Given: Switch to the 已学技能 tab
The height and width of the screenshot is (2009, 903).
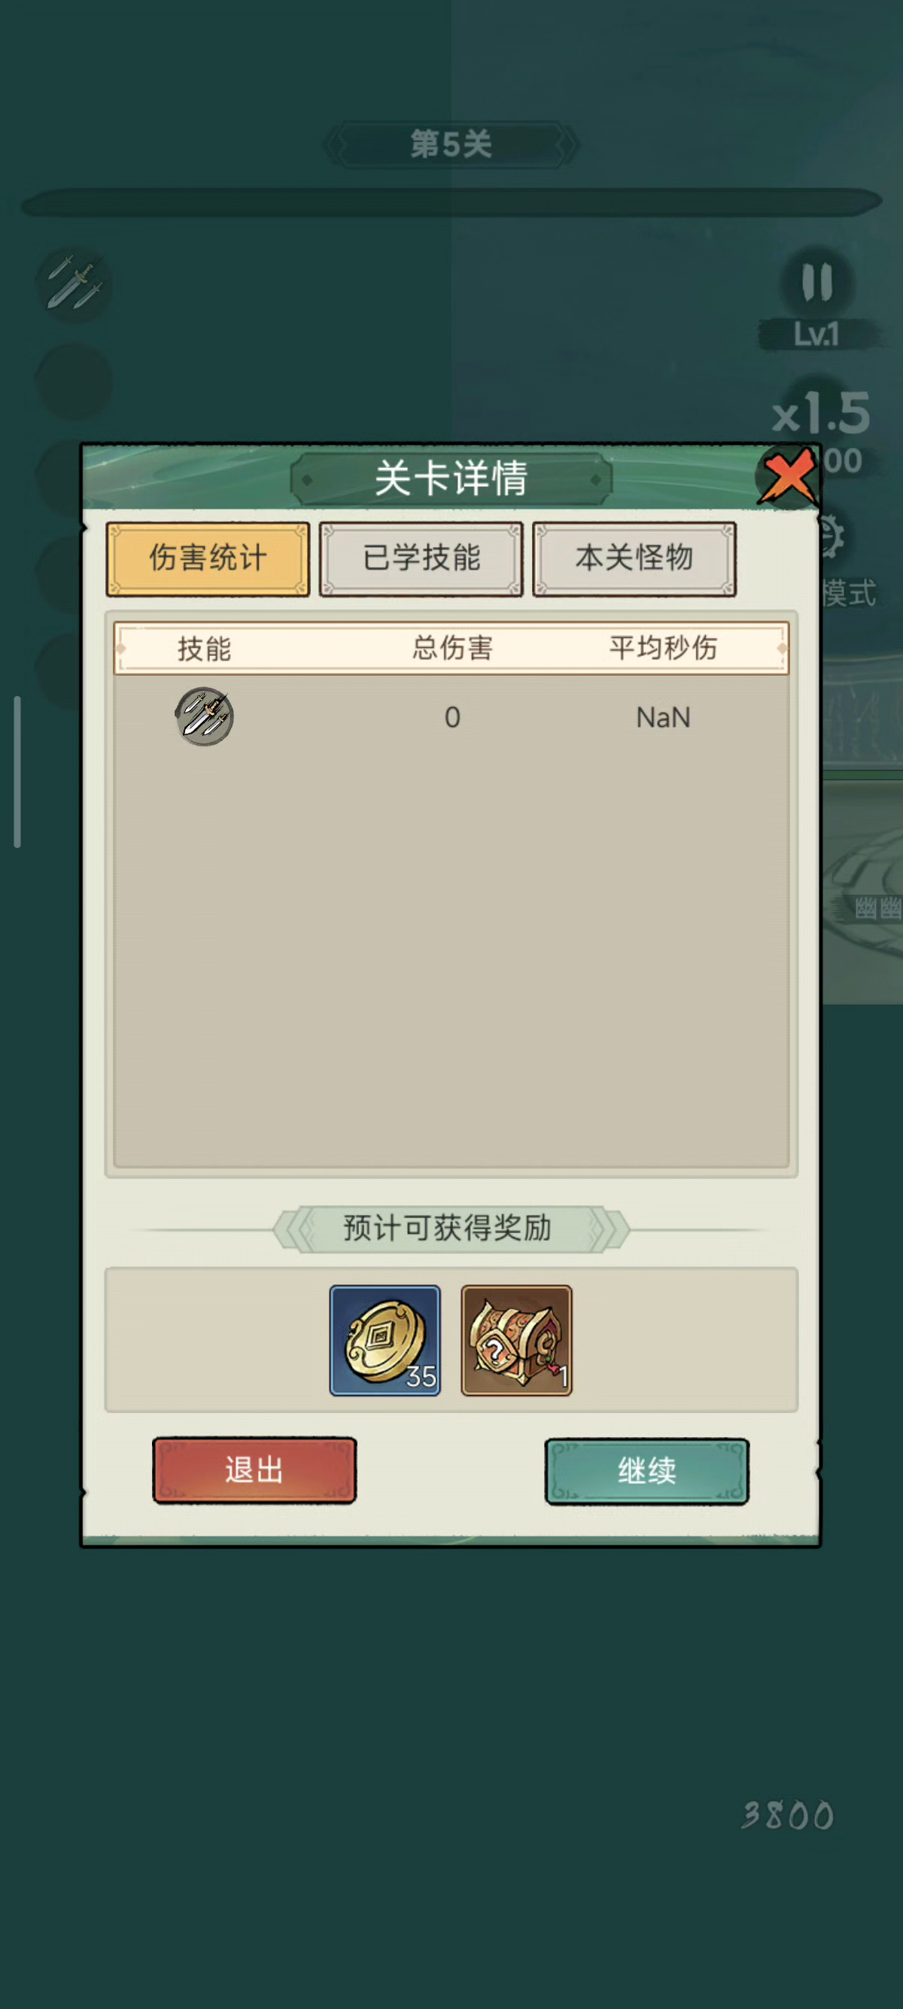Looking at the screenshot, I should (x=421, y=559).
